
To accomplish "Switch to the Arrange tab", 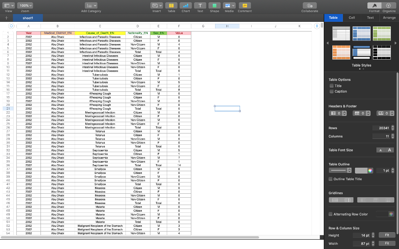I will (389, 18).
